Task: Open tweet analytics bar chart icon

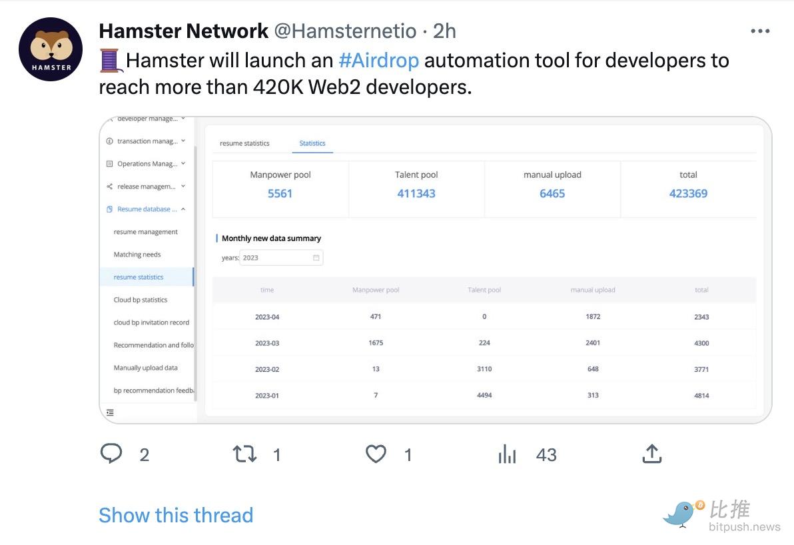Action: [508, 454]
